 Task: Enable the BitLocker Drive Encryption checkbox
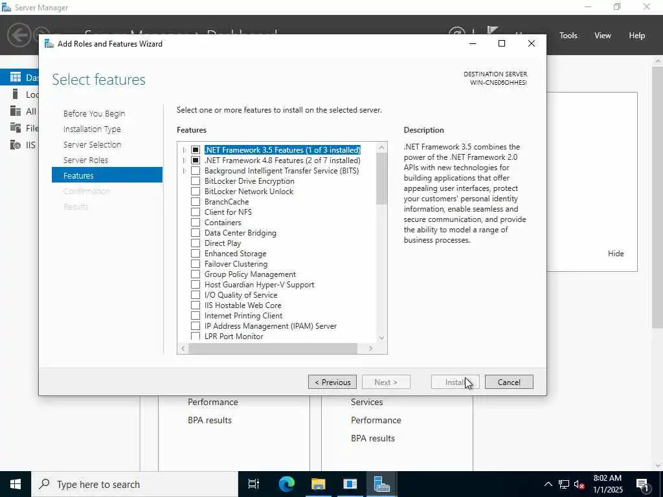pyautogui.click(x=196, y=181)
